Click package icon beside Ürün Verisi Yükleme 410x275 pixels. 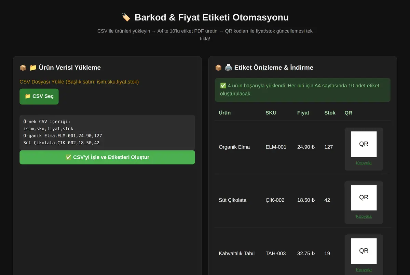23,68
